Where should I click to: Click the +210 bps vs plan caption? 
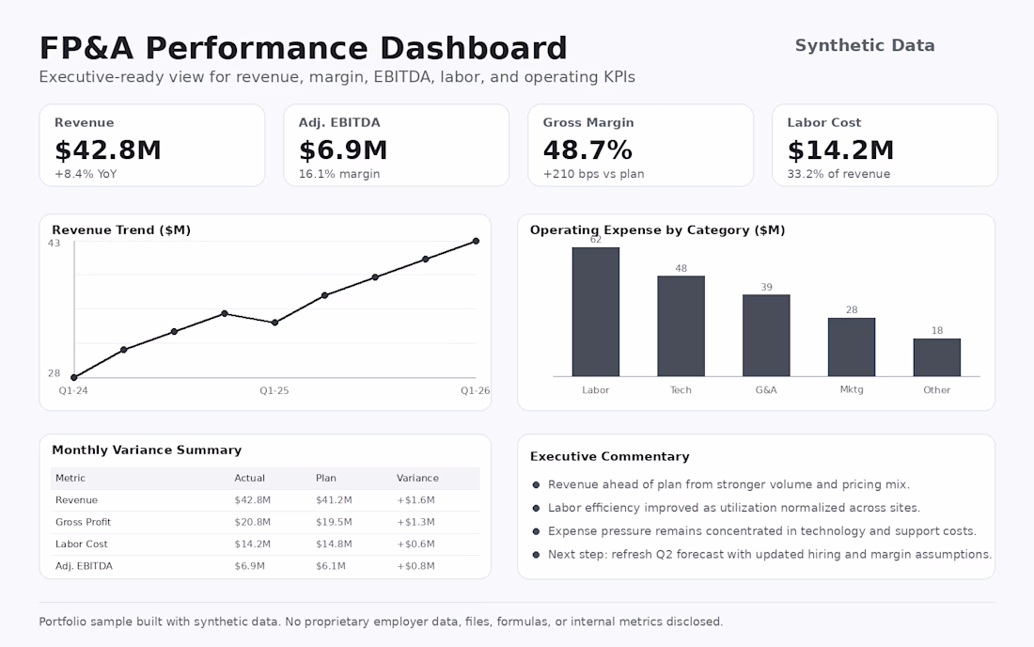(x=593, y=174)
